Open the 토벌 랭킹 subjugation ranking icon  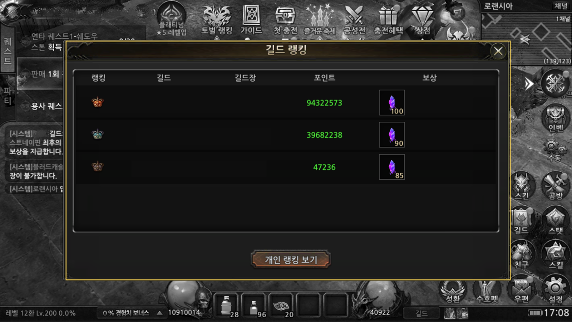click(x=217, y=20)
